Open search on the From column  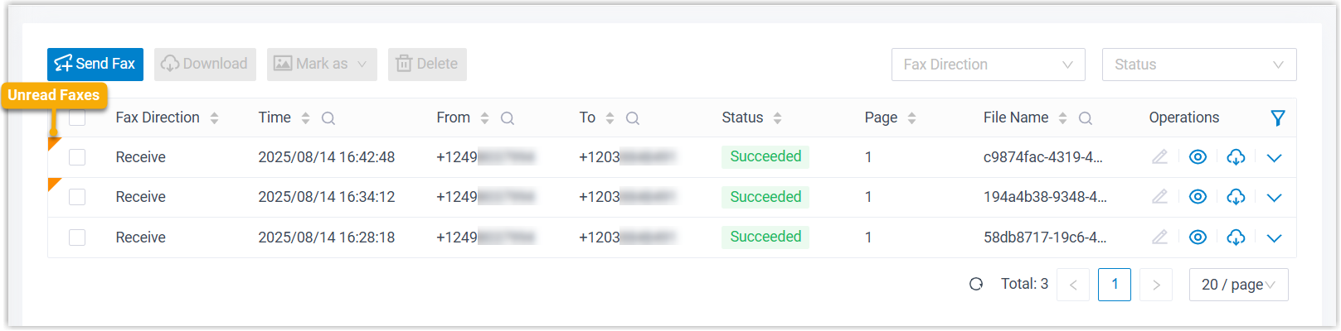(508, 118)
